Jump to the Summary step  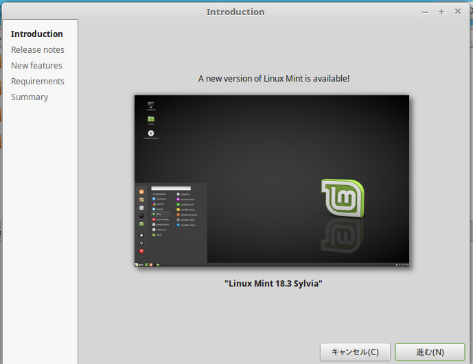point(30,97)
